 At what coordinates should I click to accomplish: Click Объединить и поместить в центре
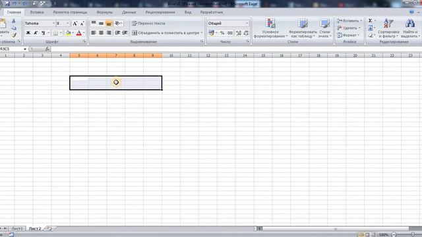[166, 33]
